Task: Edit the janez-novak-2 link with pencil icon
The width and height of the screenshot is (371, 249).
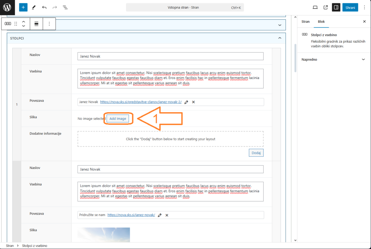Action: click(x=186, y=102)
